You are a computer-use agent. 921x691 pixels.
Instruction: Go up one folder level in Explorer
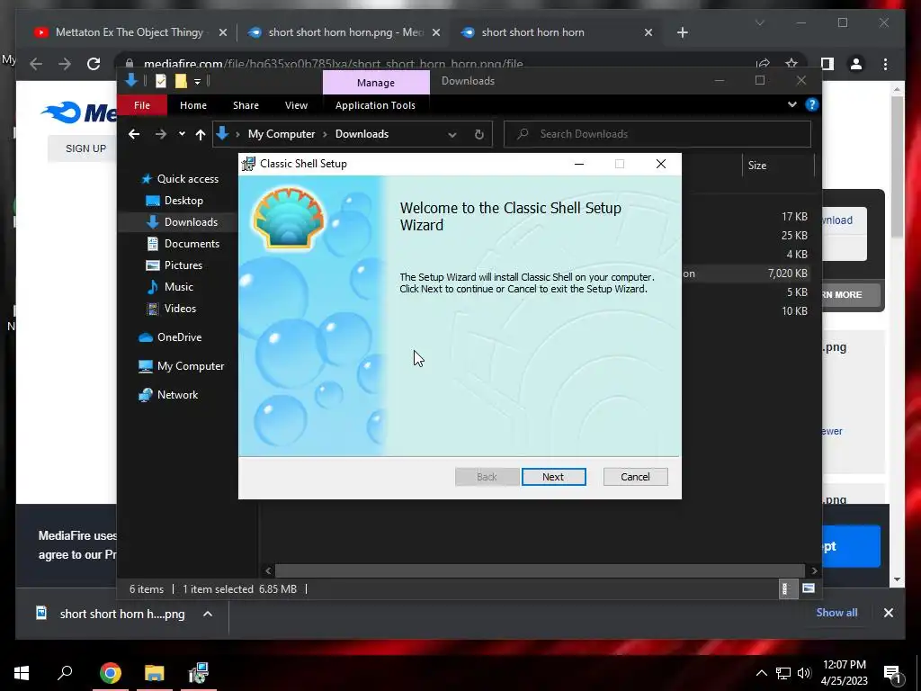[x=201, y=135]
